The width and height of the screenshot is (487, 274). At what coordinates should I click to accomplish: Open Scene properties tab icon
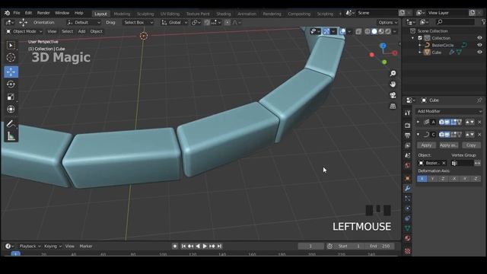(x=408, y=155)
